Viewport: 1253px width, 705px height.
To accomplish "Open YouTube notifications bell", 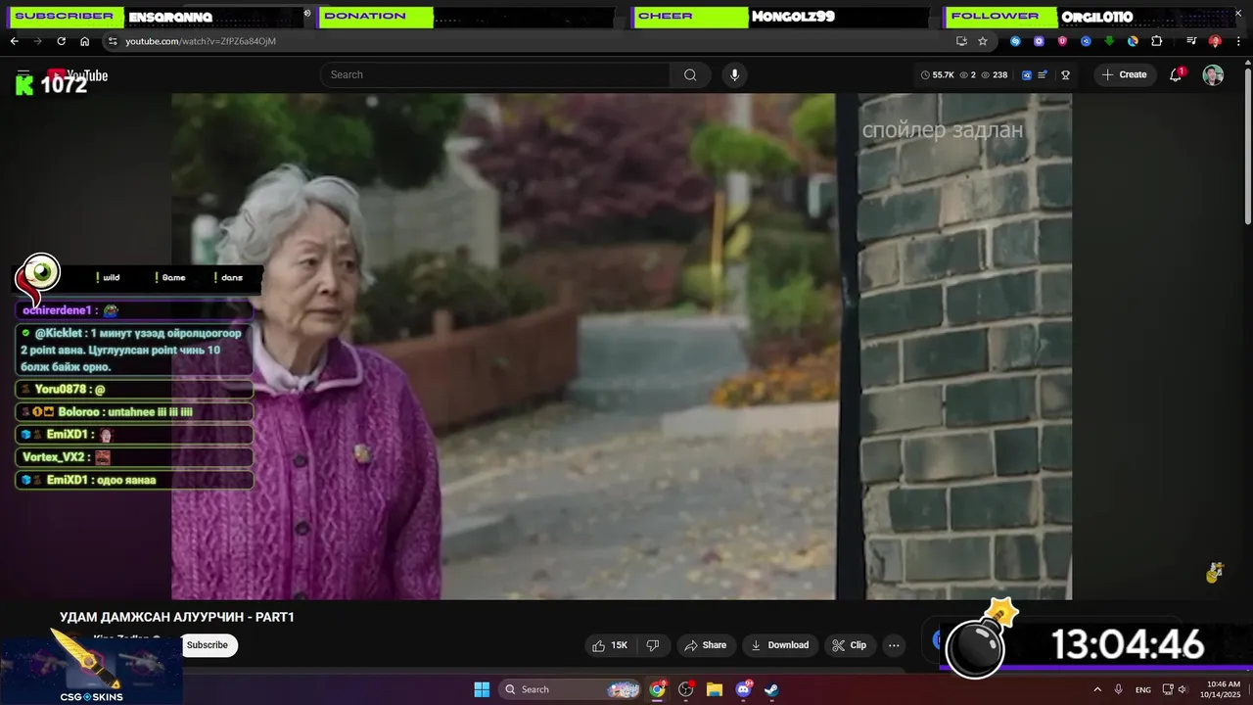I will coord(1177,74).
